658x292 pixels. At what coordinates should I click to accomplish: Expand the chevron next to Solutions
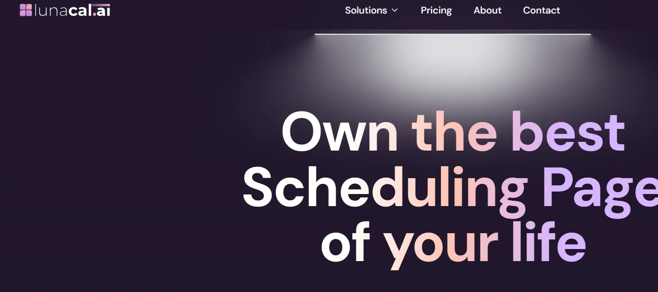pos(395,10)
